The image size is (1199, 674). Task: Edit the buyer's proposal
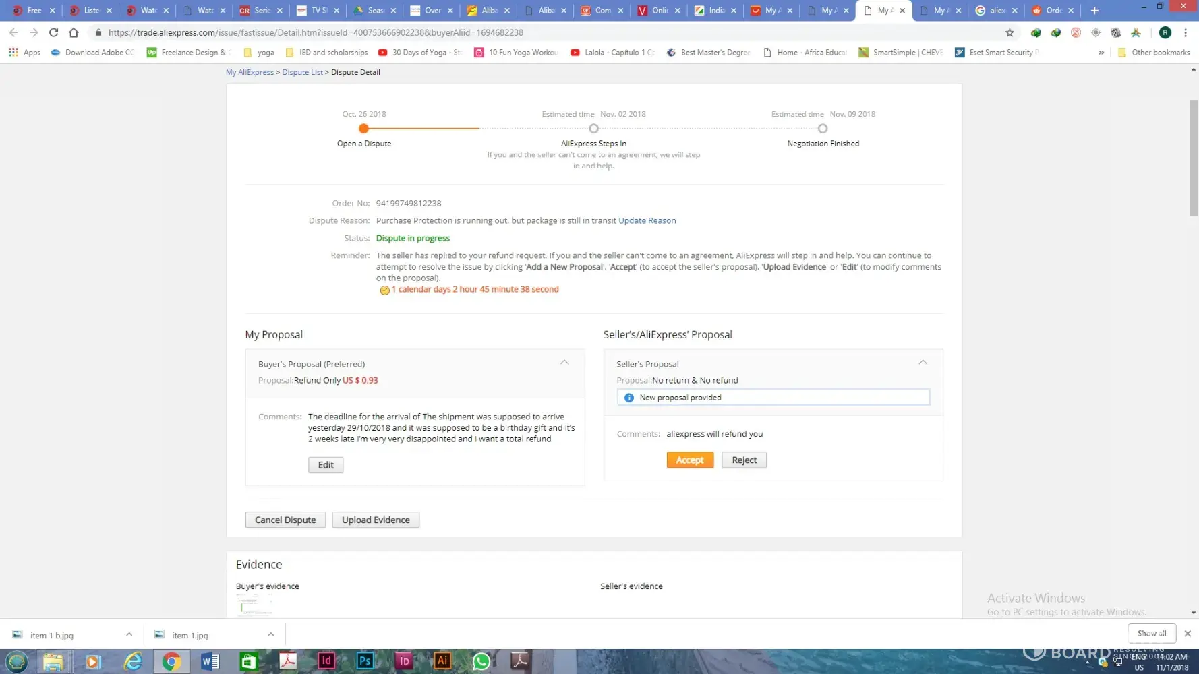(x=326, y=465)
